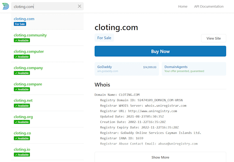Click the cloting.com page heading
234x162 pixels.
[x=116, y=28]
